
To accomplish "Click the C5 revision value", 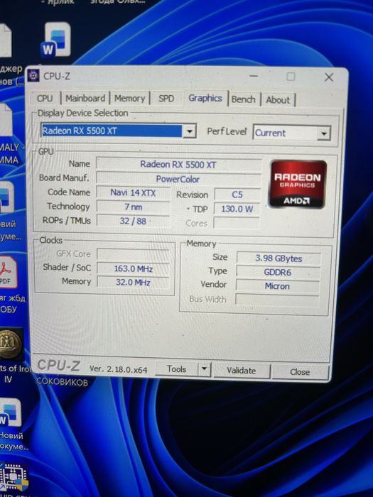I will pos(237,195).
